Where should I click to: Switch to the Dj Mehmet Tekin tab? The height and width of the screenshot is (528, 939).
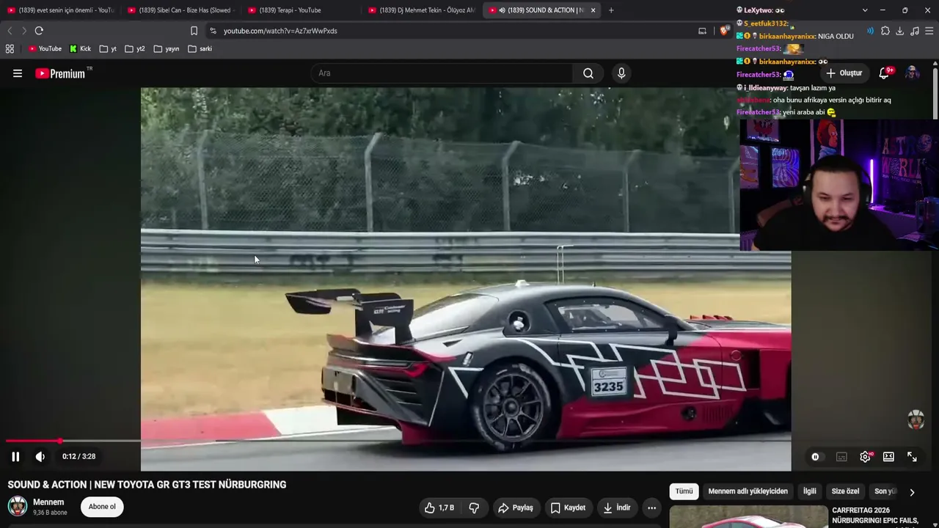[422, 10]
